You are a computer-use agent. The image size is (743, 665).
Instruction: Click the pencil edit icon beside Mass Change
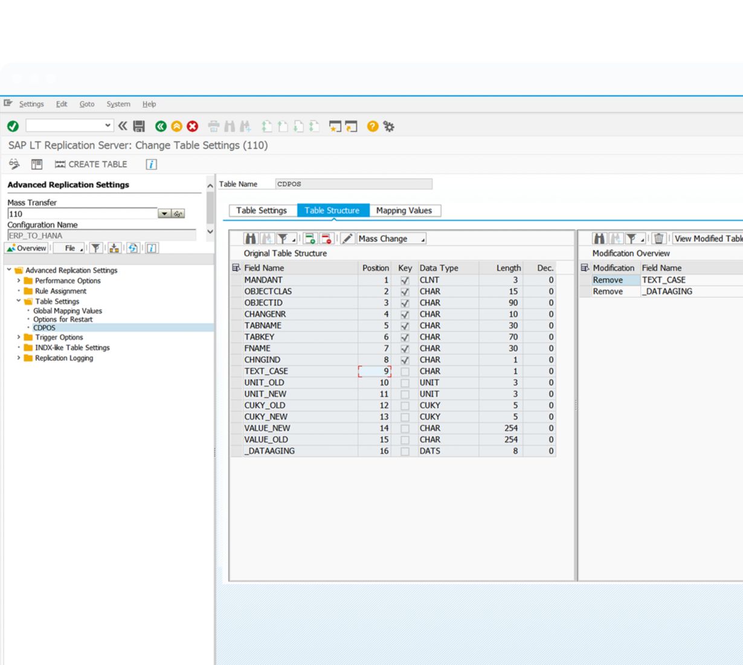coord(347,239)
